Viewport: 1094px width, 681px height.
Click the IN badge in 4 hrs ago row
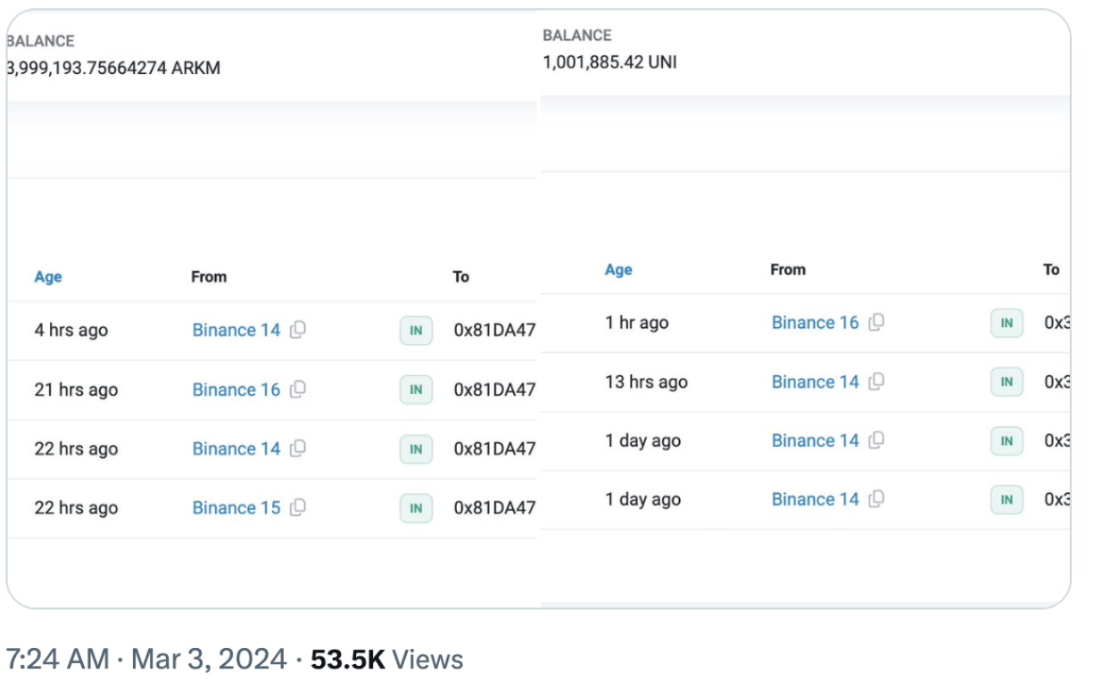[416, 331]
